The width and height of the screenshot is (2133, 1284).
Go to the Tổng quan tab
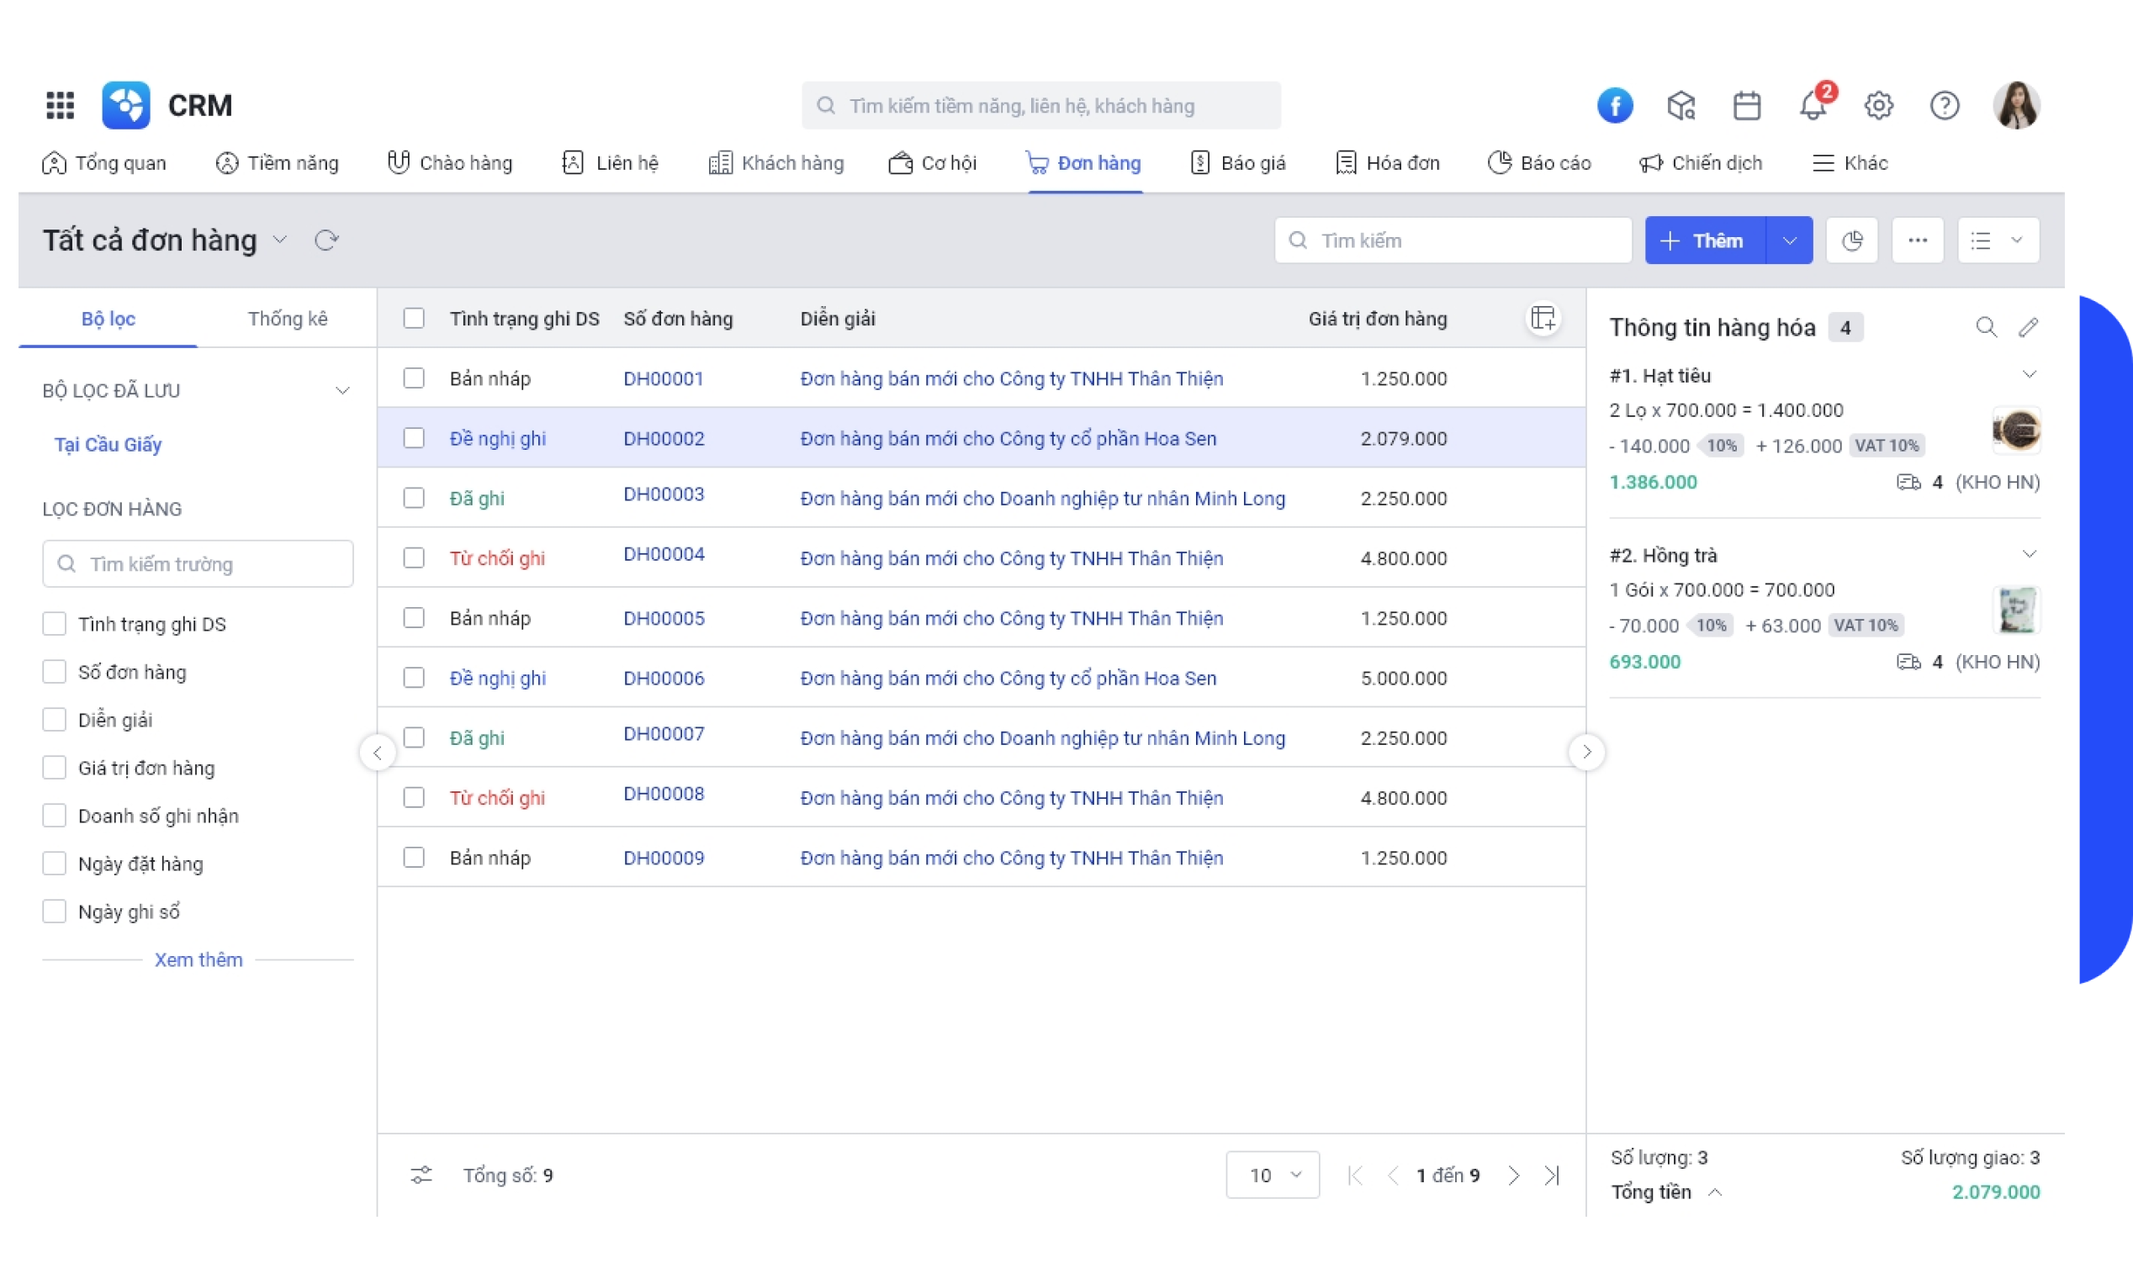click(x=103, y=162)
